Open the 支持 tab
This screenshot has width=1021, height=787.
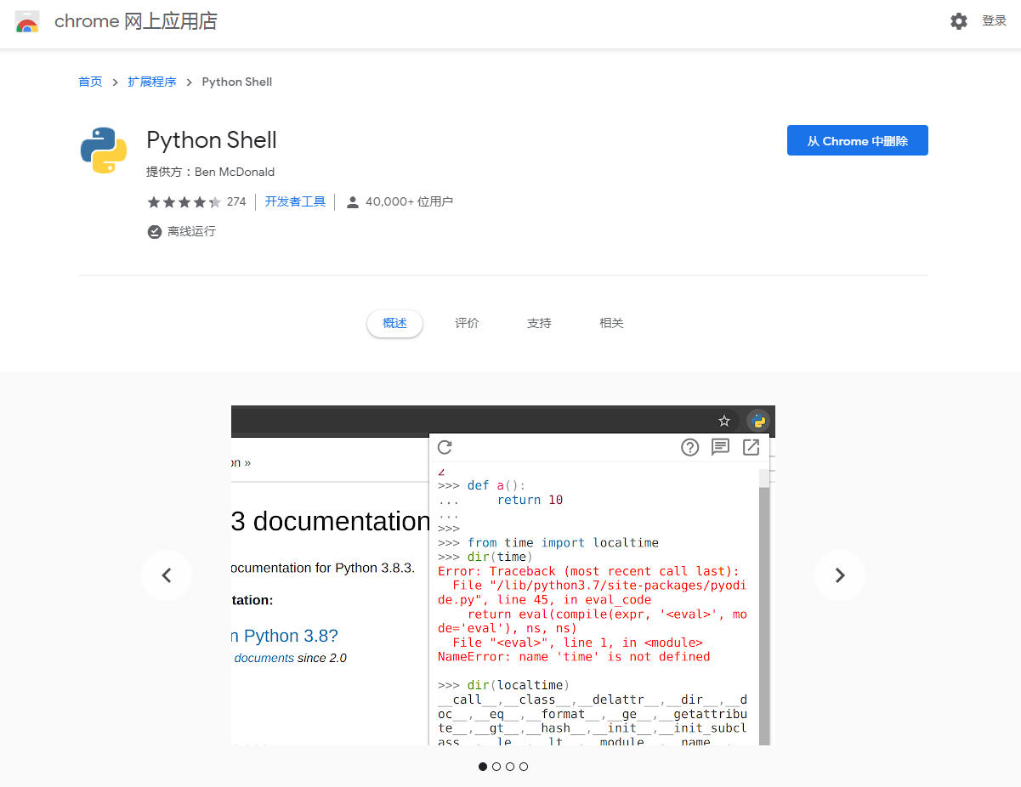point(539,323)
